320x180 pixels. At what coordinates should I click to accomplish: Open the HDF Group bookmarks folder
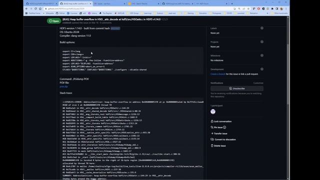(132, 13)
